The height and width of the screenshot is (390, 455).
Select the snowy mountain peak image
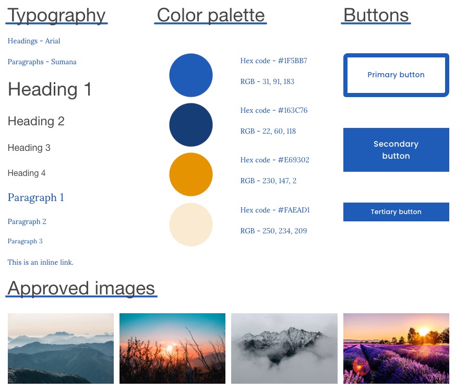tap(284, 348)
